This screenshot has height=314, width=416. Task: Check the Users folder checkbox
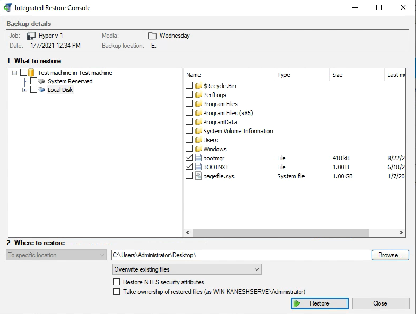tap(189, 140)
